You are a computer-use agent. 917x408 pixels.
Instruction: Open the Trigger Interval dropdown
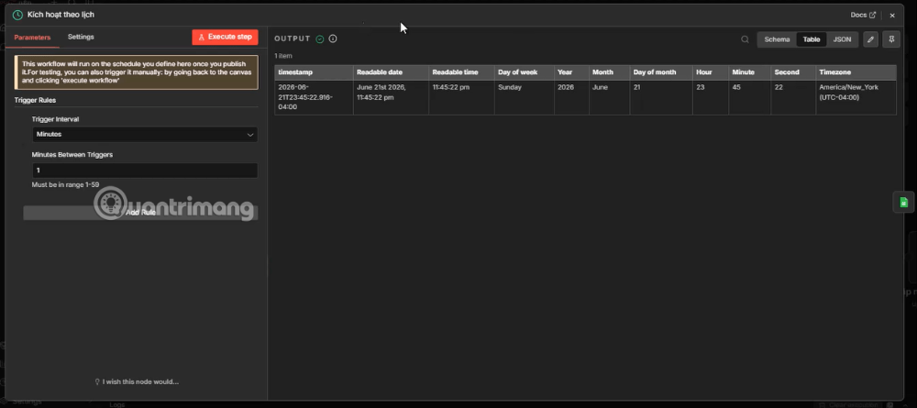coord(145,135)
